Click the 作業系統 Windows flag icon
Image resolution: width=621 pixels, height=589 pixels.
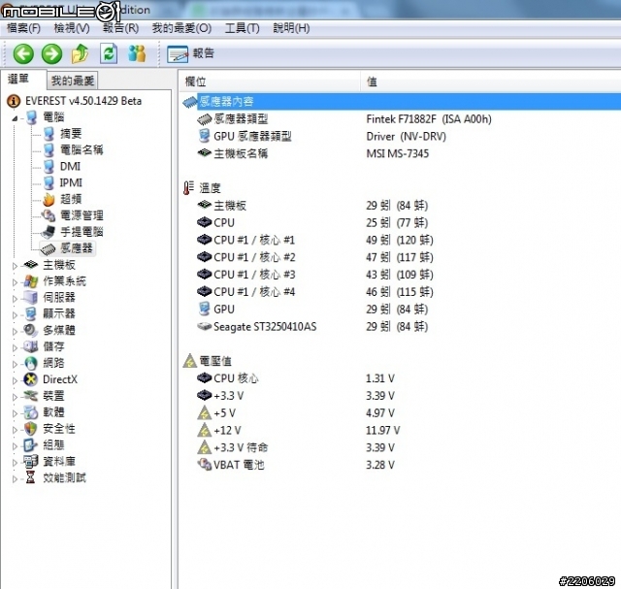tap(30, 281)
